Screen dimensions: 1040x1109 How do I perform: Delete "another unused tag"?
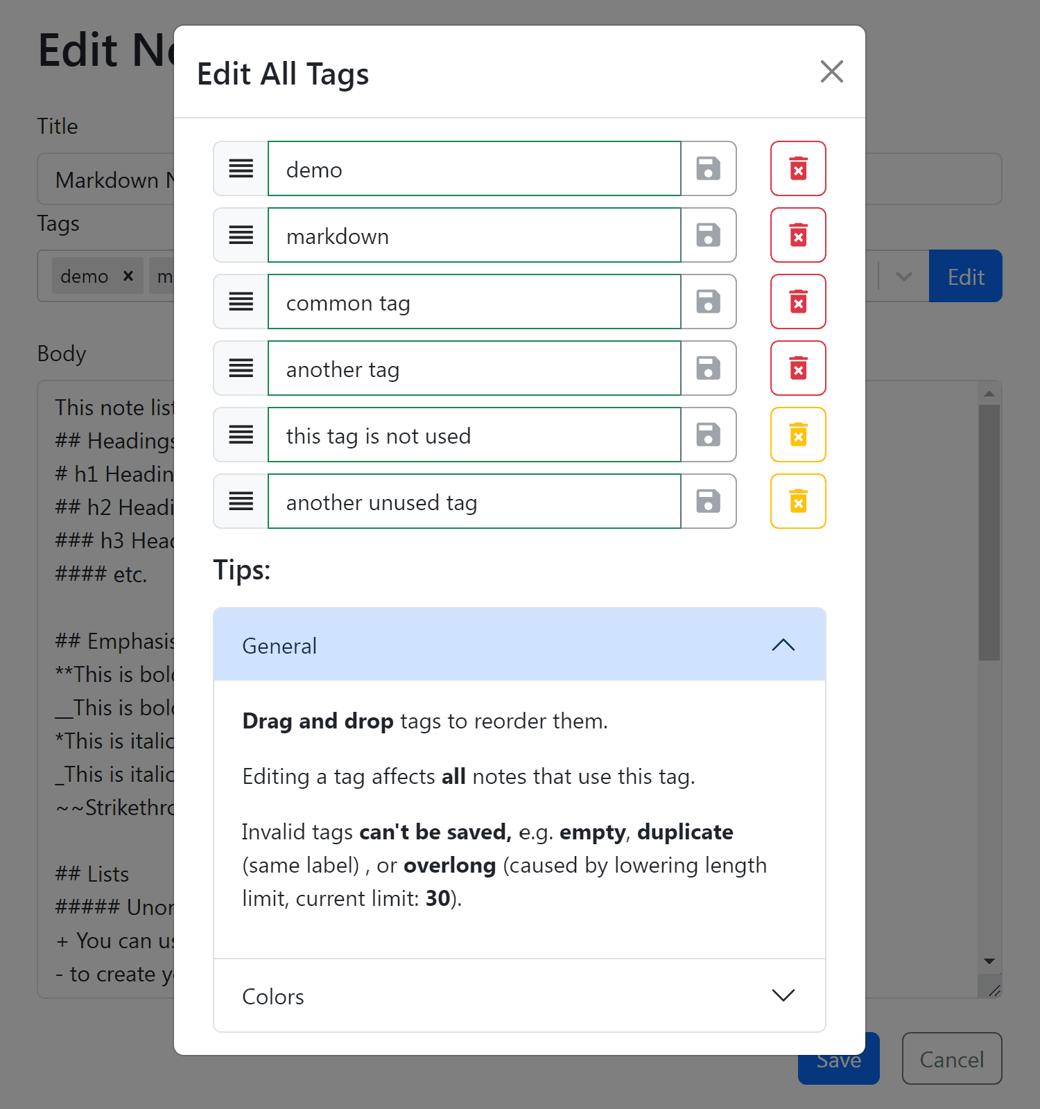click(x=797, y=501)
